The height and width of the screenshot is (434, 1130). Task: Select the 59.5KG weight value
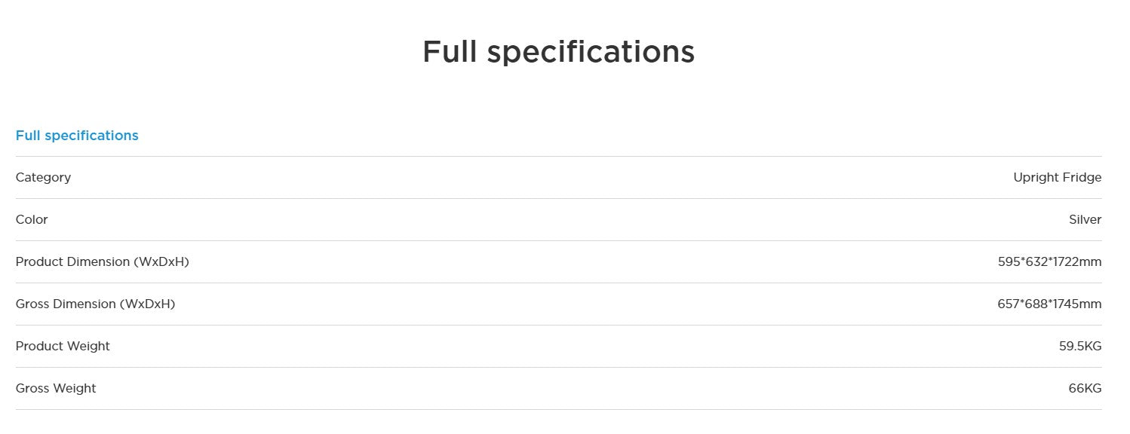[x=1080, y=347]
